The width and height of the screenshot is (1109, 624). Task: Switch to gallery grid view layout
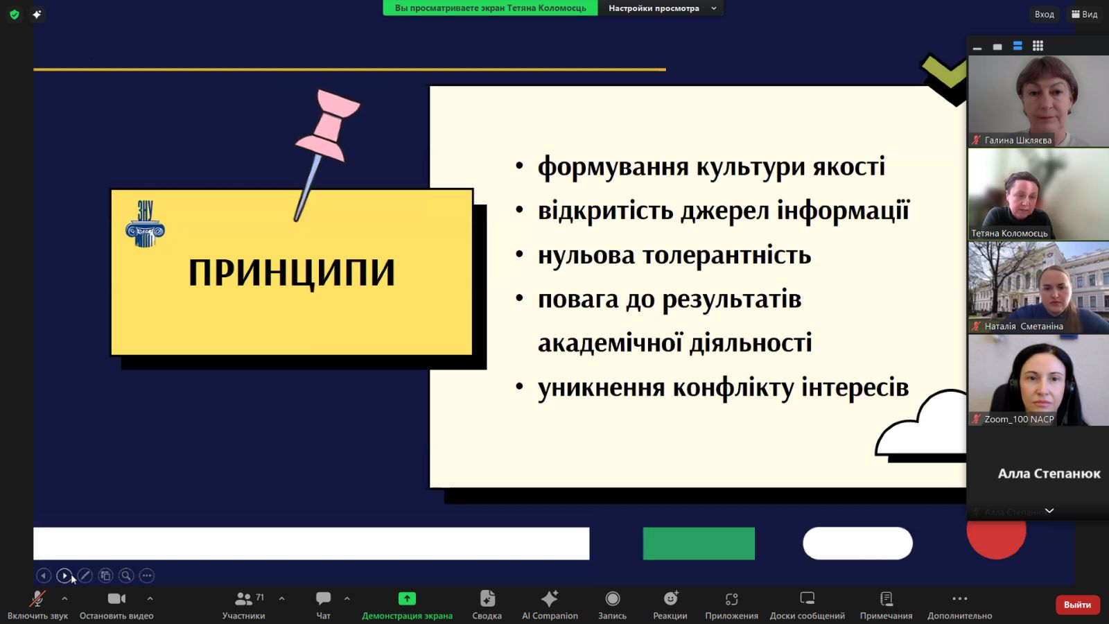[x=1038, y=46]
